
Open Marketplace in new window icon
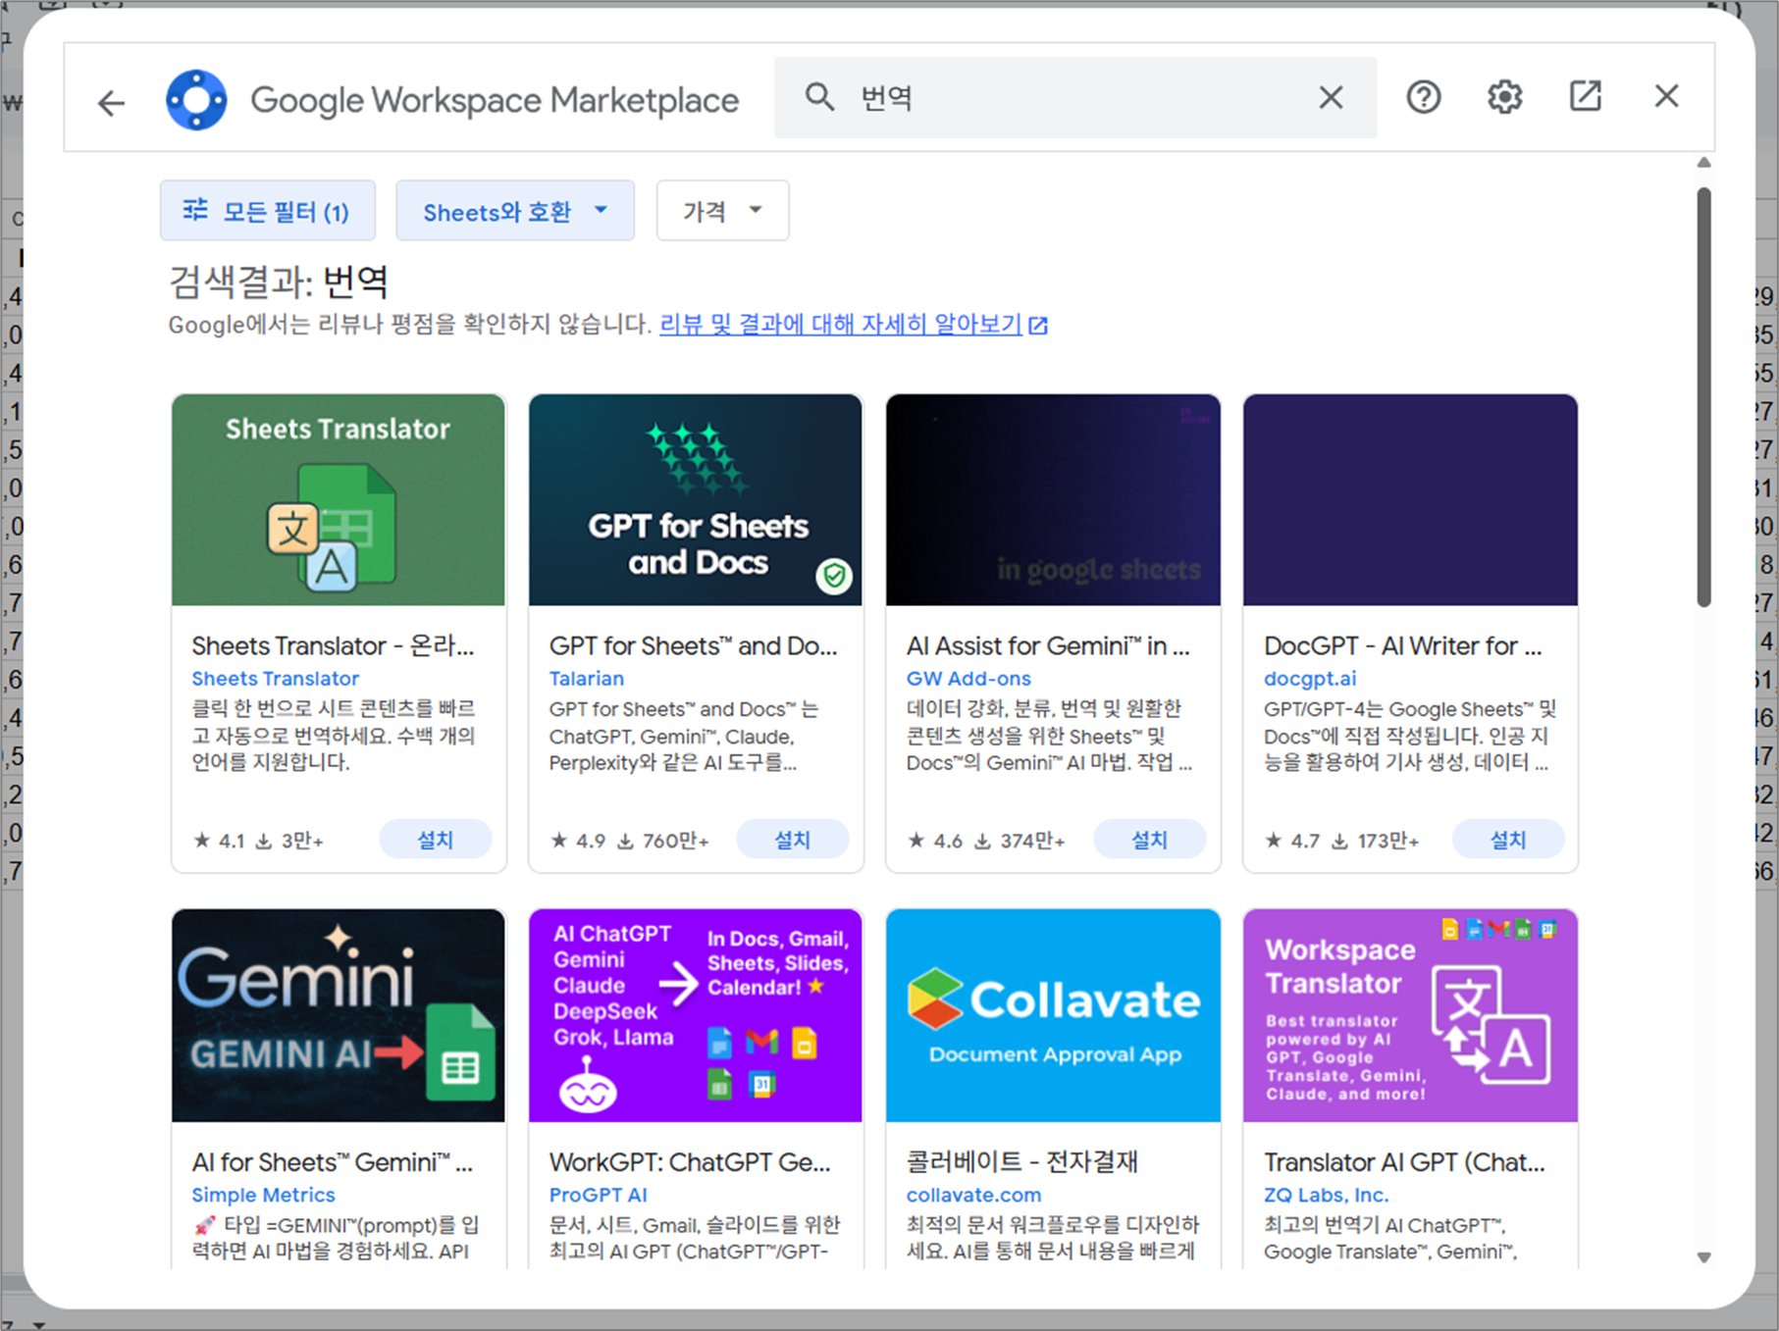(1586, 96)
